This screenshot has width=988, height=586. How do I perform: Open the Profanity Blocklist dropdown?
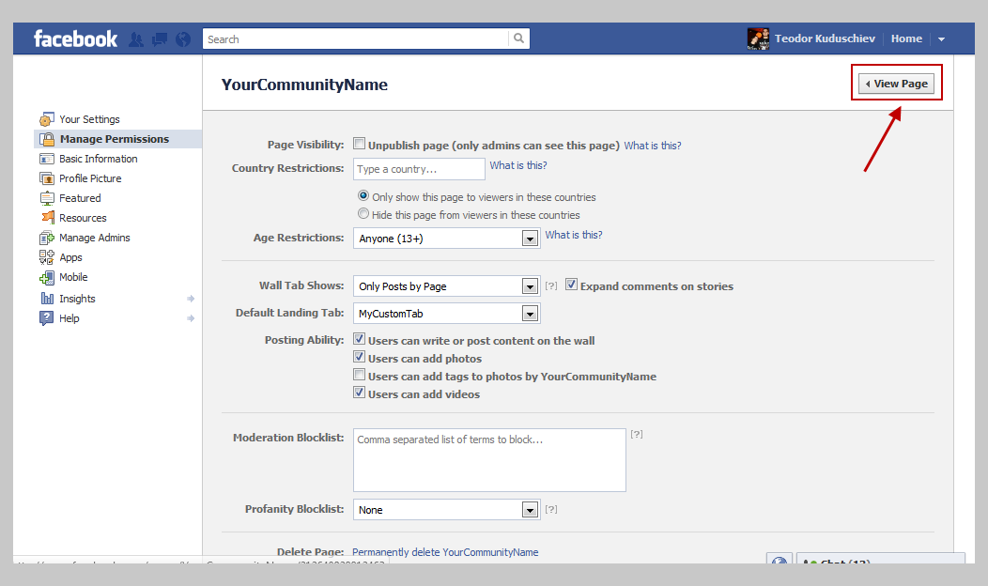pyautogui.click(x=447, y=510)
